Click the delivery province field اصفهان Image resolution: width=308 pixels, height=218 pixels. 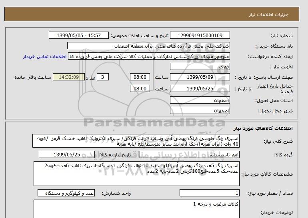coord(200,100)
